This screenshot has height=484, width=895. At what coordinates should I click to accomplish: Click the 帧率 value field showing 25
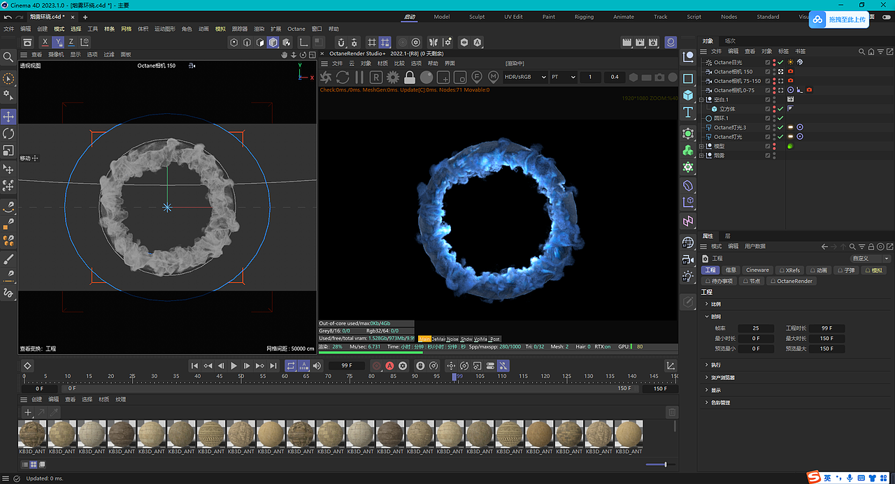click(756, 328)
